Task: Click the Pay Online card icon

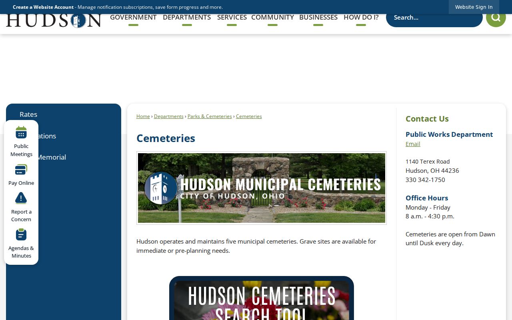Action: point(21,170)
